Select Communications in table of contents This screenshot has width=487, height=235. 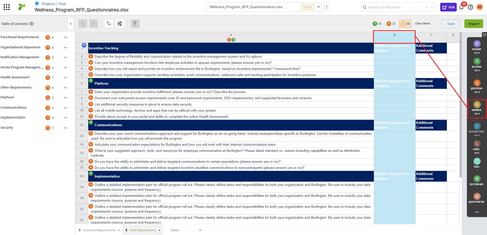[x=13, y=108]
